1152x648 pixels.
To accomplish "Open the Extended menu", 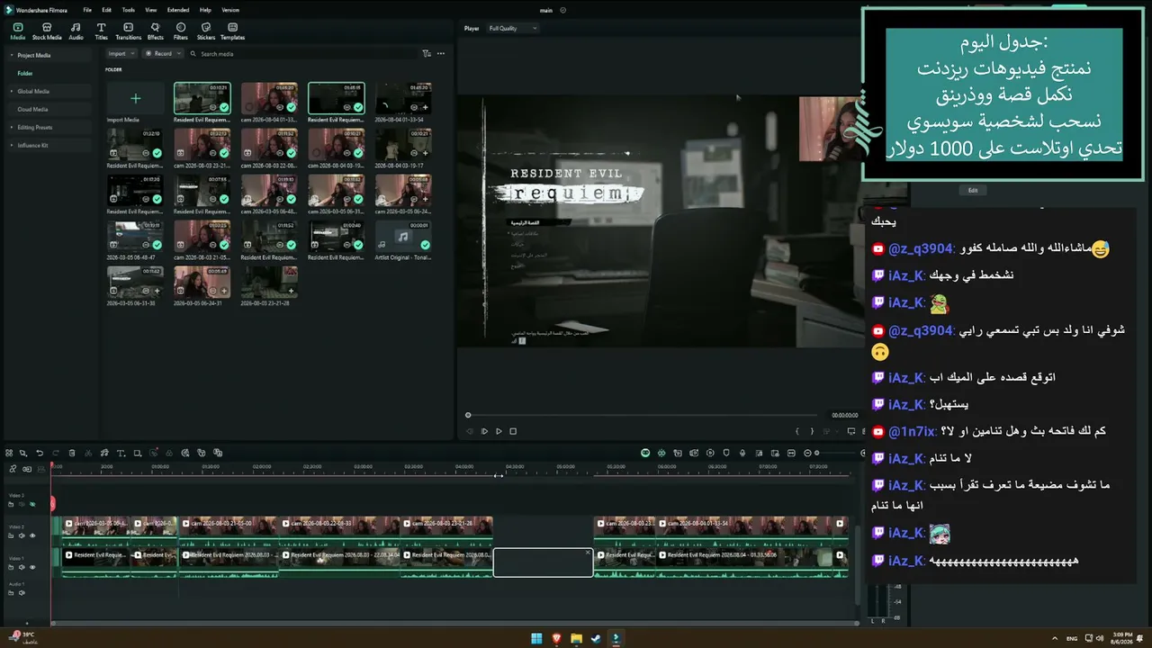I will (178, 10).
